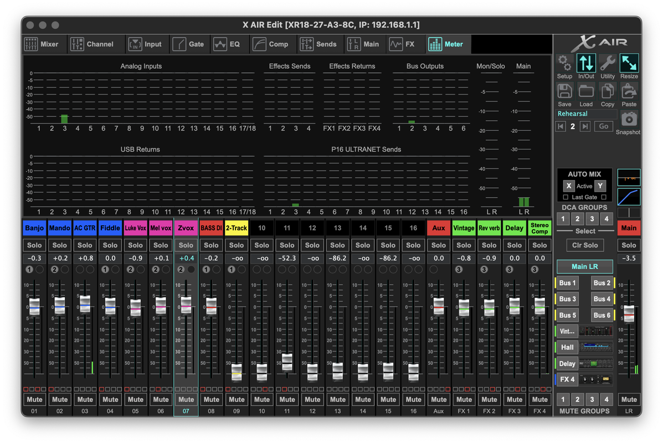Enable the right Last Gate checkbox

pos(604,197)
